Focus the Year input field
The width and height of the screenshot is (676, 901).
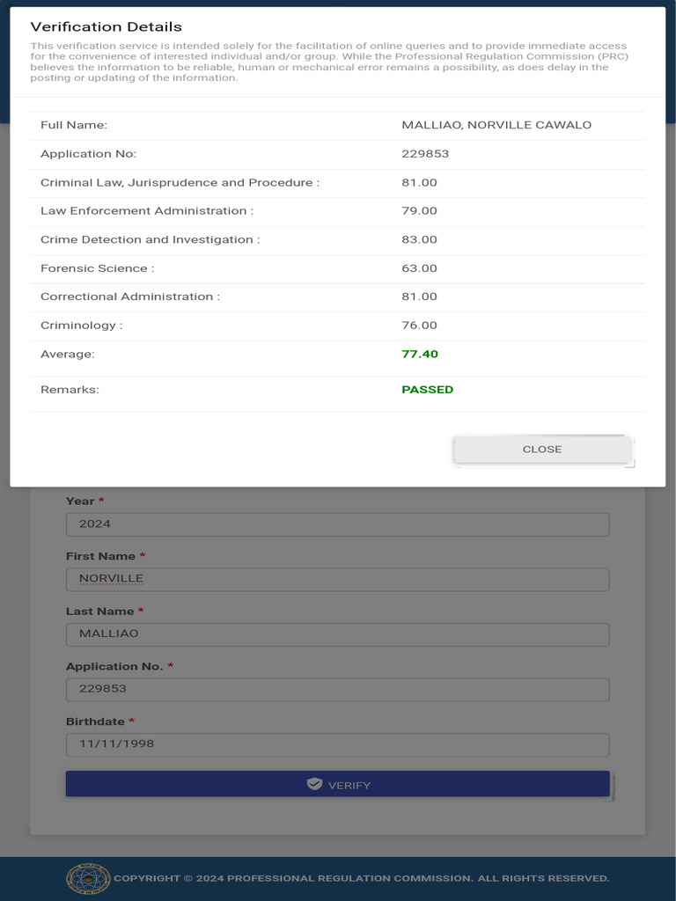pyautogui.click(x=337, y=524)
